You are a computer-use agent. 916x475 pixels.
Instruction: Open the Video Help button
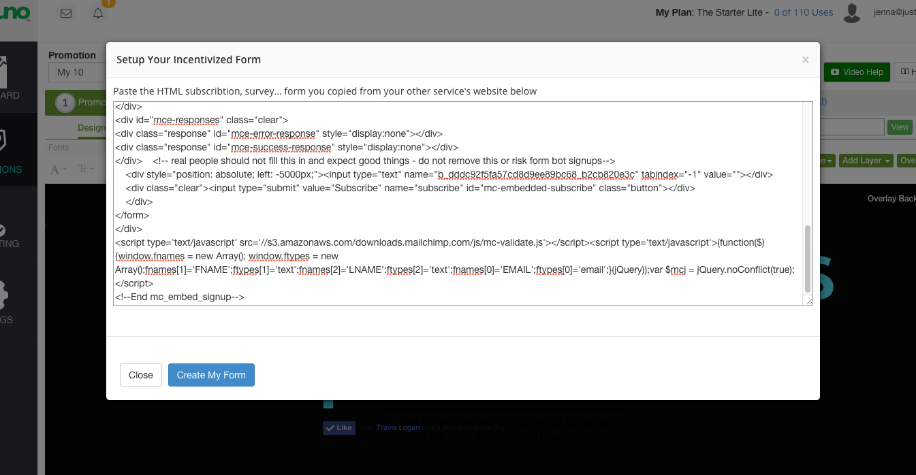[x=857, y=72]
